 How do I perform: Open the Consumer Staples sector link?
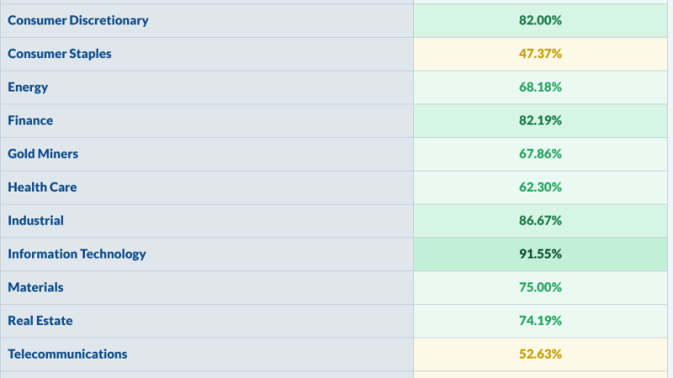[60, 54]
